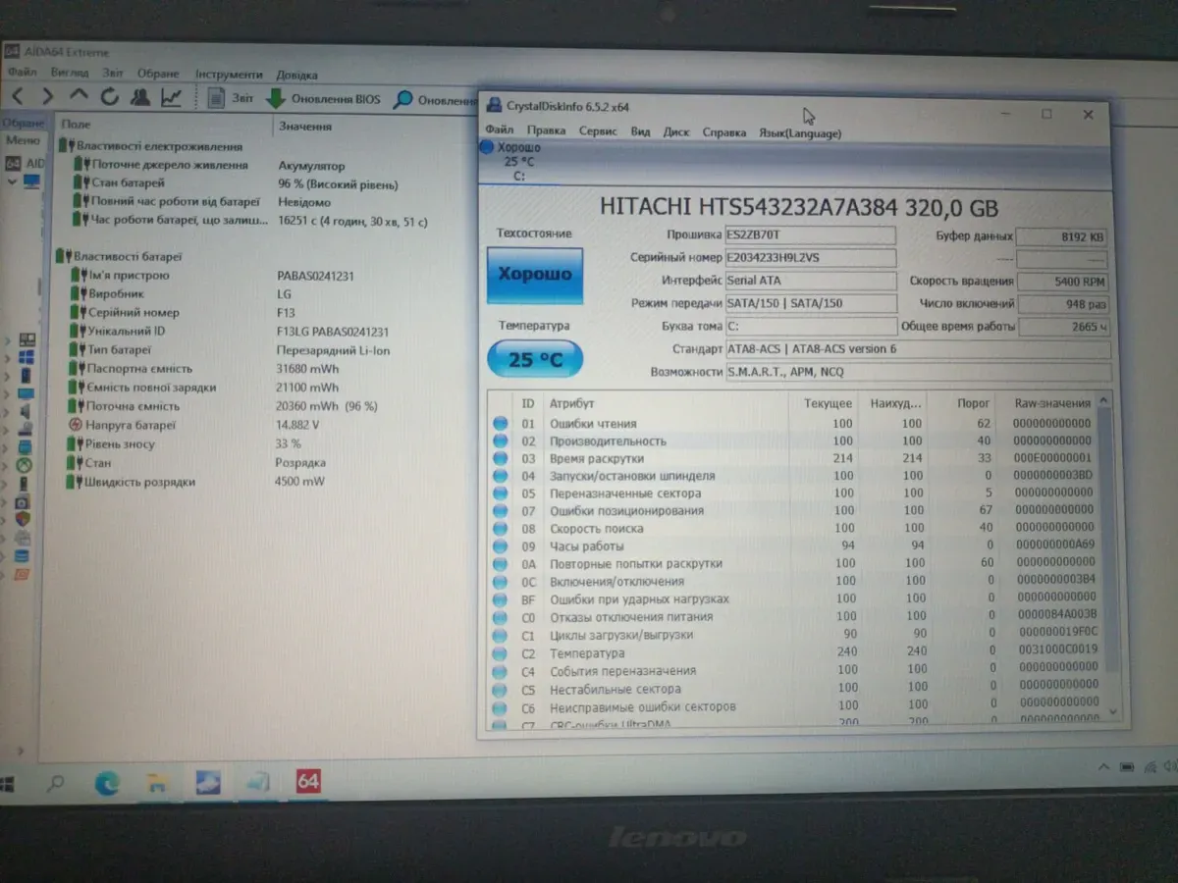Click the Звіт report toolbar button
The image size is (1178, 883).
pos(232,98)
